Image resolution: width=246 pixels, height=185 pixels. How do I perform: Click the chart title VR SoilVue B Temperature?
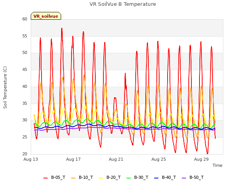tap(123, 4)
